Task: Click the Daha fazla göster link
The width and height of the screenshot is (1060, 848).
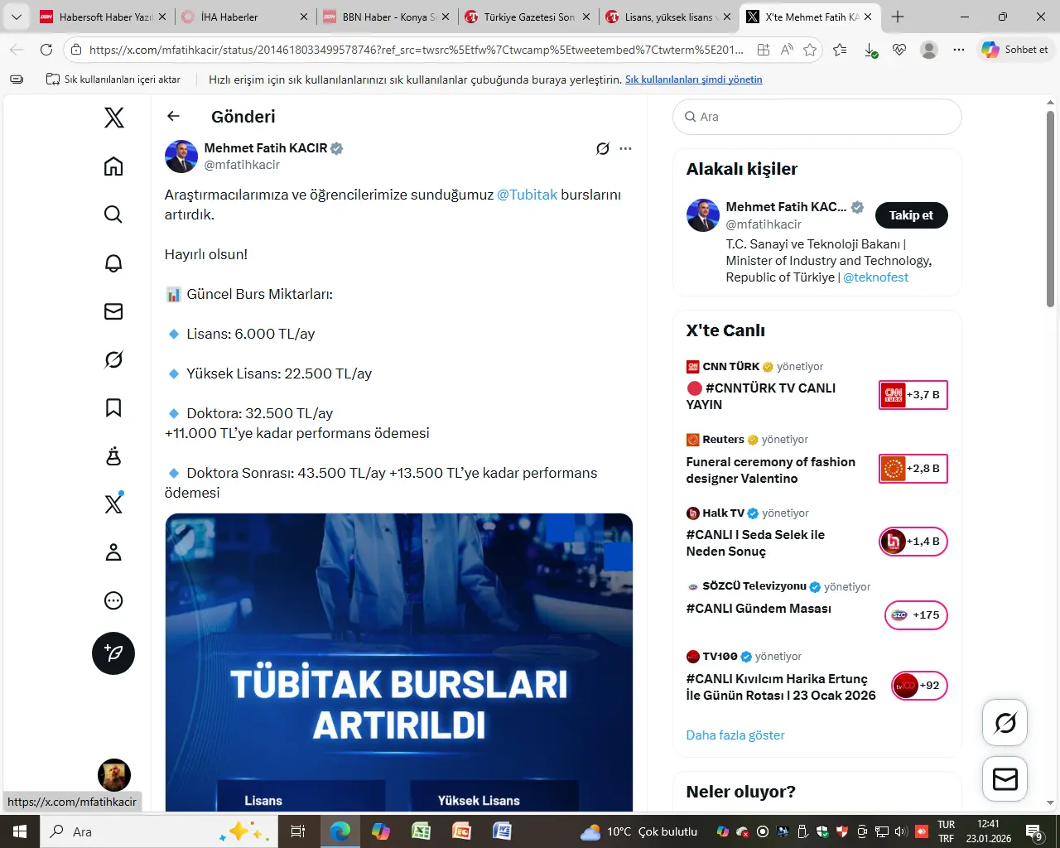Action: click(735, 735)
